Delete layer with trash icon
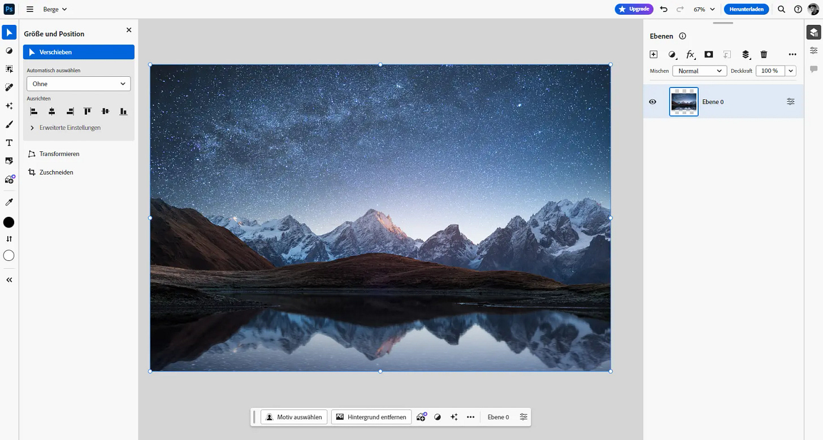 764,54
